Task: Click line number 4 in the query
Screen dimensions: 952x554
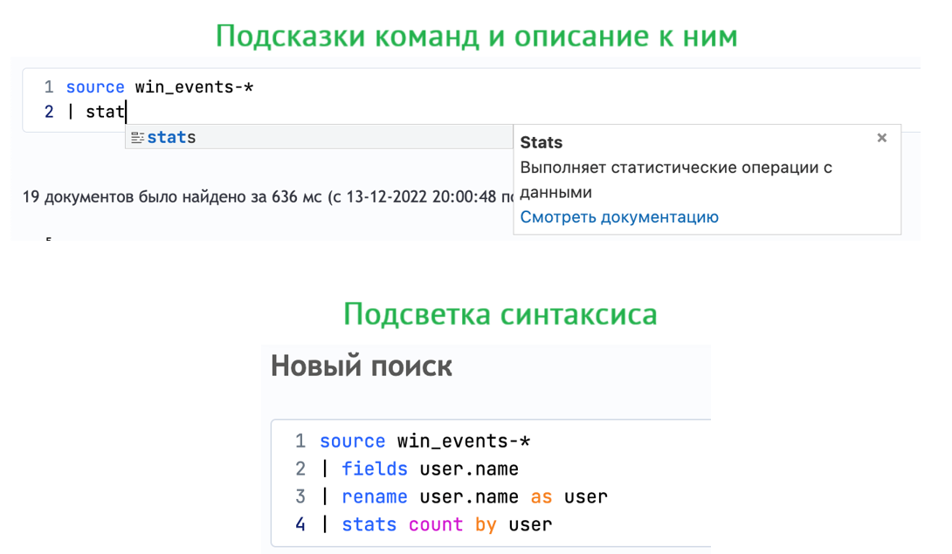Action: [300, 524]
